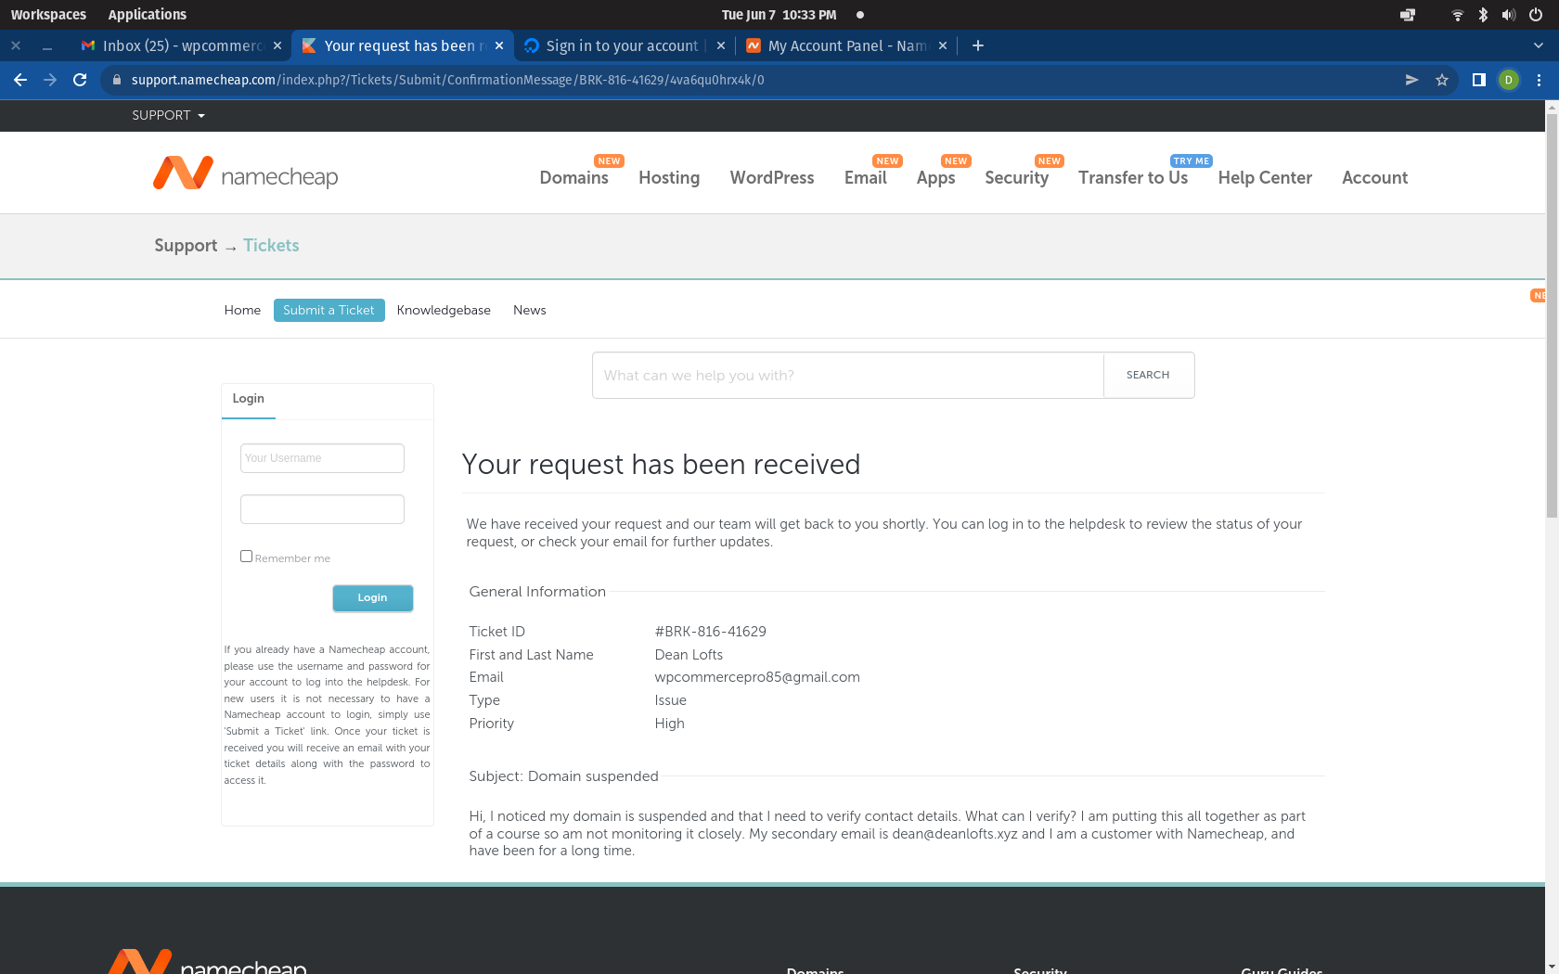The height and width of the screenshot is (974, 1559).
Task: Click the display/screen tray icon
Action: pos(1408,15)
